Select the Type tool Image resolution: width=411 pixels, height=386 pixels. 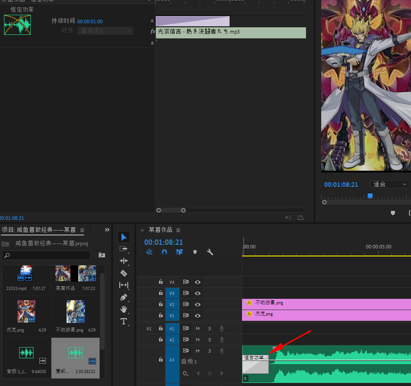(123, 321)
